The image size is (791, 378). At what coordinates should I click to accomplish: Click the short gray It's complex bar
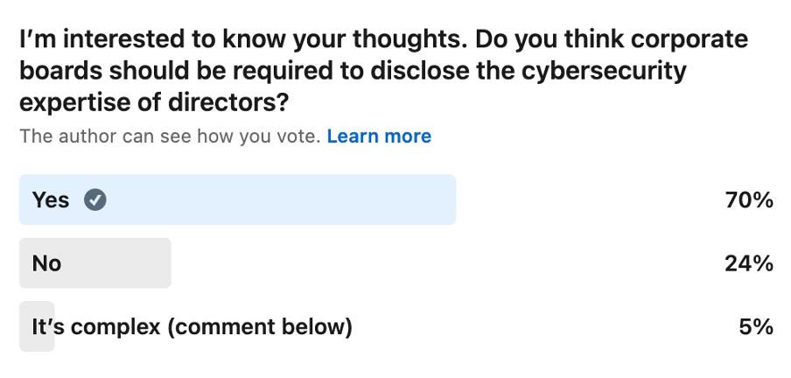pyautogui.click(x=37, y=326)
